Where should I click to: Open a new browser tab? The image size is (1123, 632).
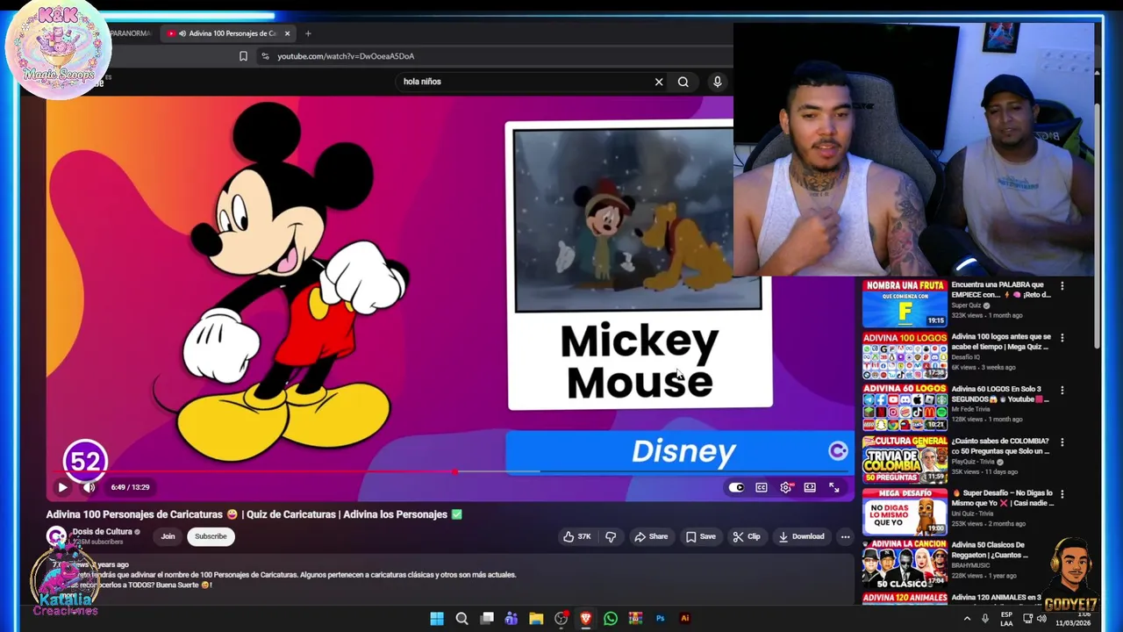click(308, 33)
